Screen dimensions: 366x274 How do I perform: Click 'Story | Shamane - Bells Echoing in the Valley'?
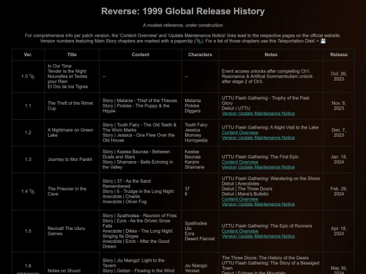tap(138, 164)
